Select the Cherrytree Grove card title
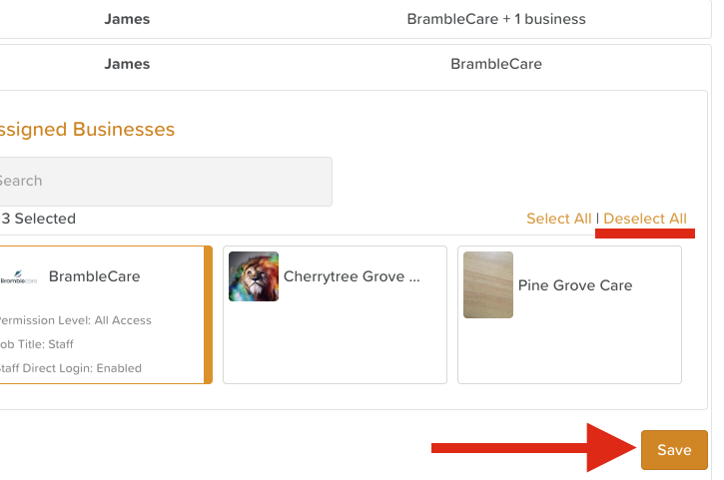The image size is (724, 480). tap(352, 276)
